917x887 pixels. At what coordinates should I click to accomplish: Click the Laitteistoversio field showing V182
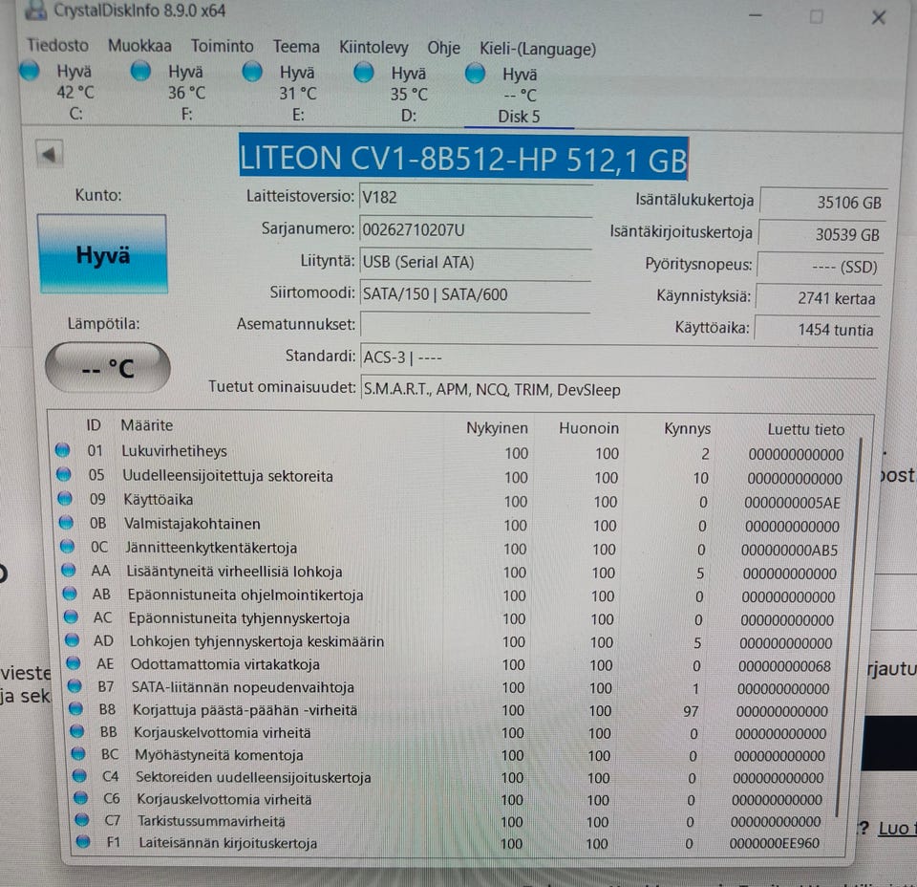pos(476,199)
